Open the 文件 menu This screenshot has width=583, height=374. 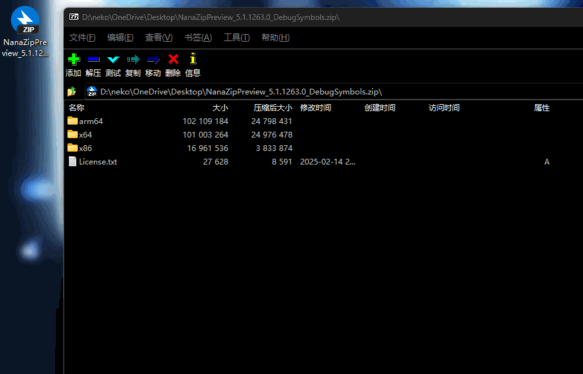point(82,37)
